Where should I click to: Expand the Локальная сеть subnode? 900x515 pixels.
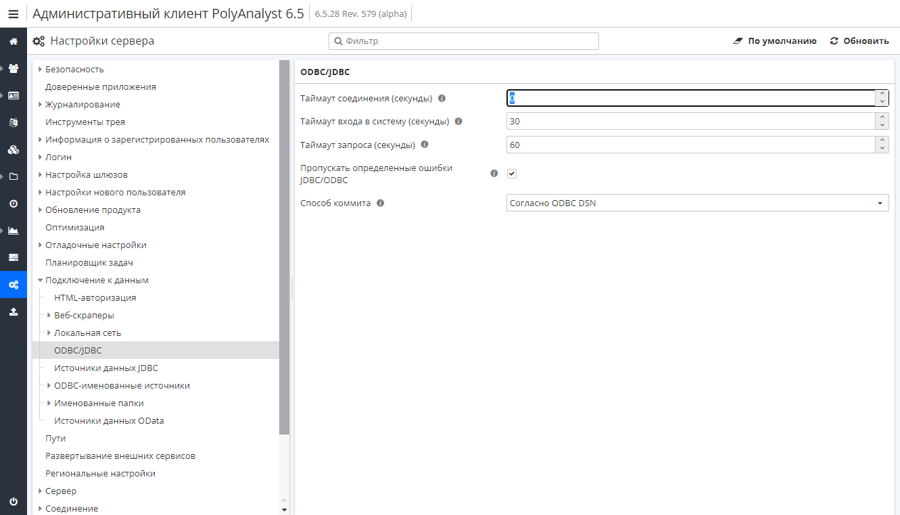point(49,333)
